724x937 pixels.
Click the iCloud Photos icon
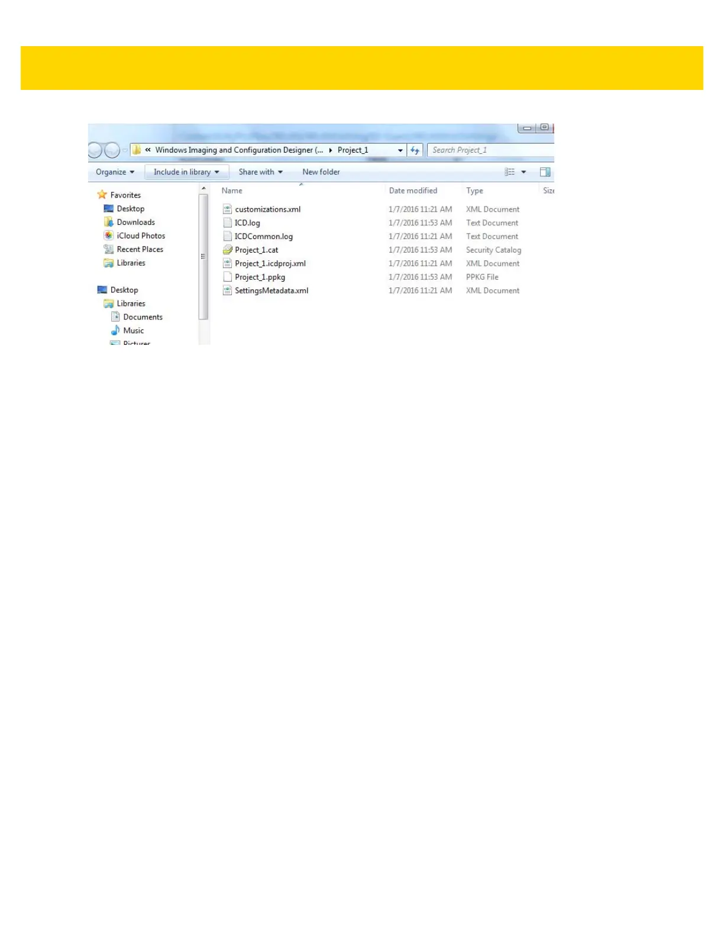click(109, 235)
